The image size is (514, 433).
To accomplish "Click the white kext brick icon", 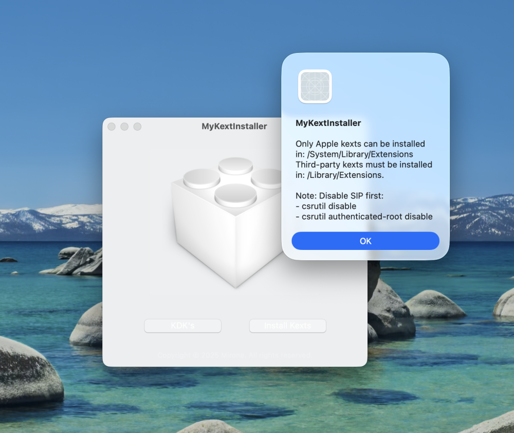I will click(227, 222).
